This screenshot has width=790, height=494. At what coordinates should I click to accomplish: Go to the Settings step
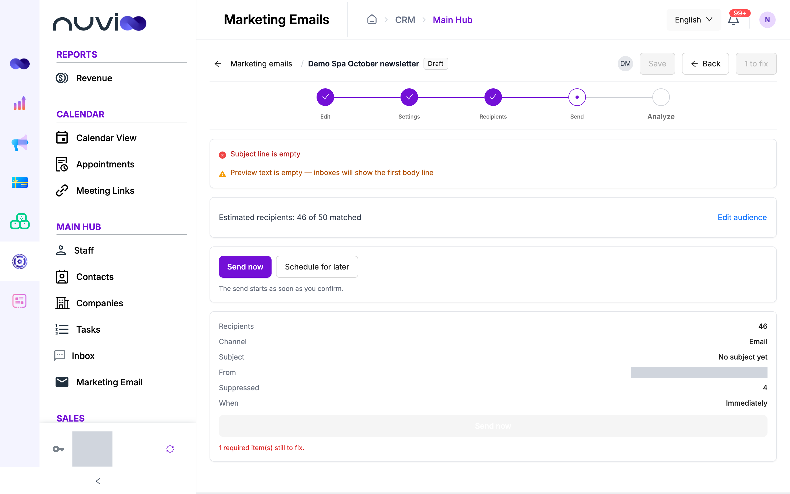pos(409,97)
